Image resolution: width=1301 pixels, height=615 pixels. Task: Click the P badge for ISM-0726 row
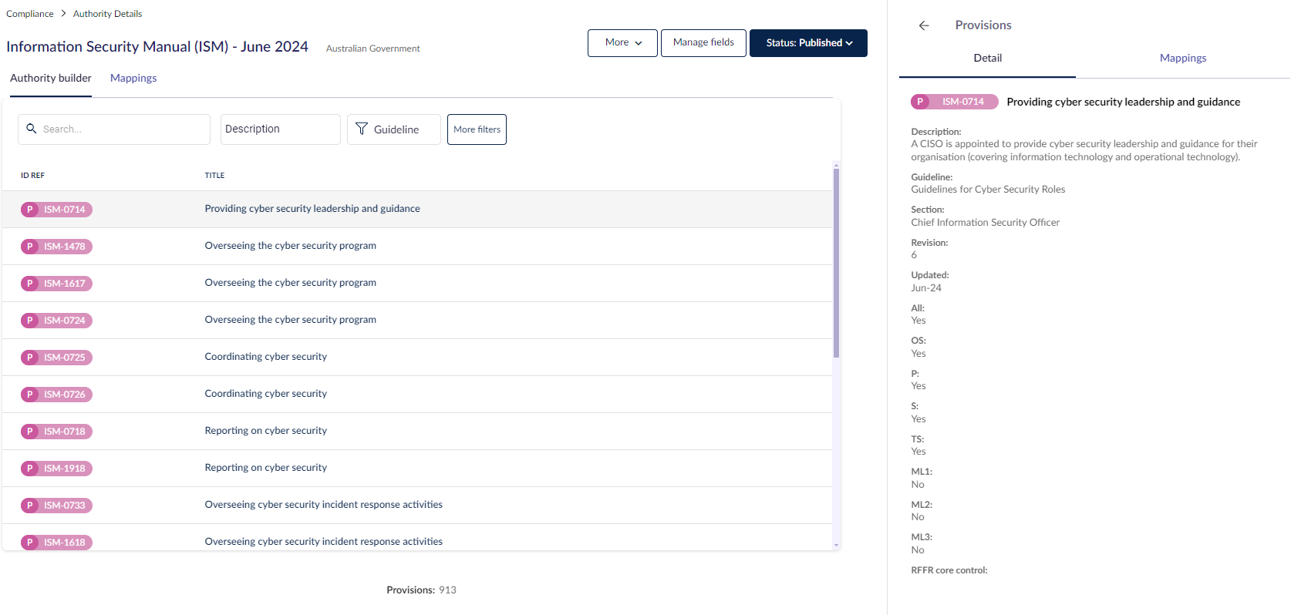(x=29, y=395)
